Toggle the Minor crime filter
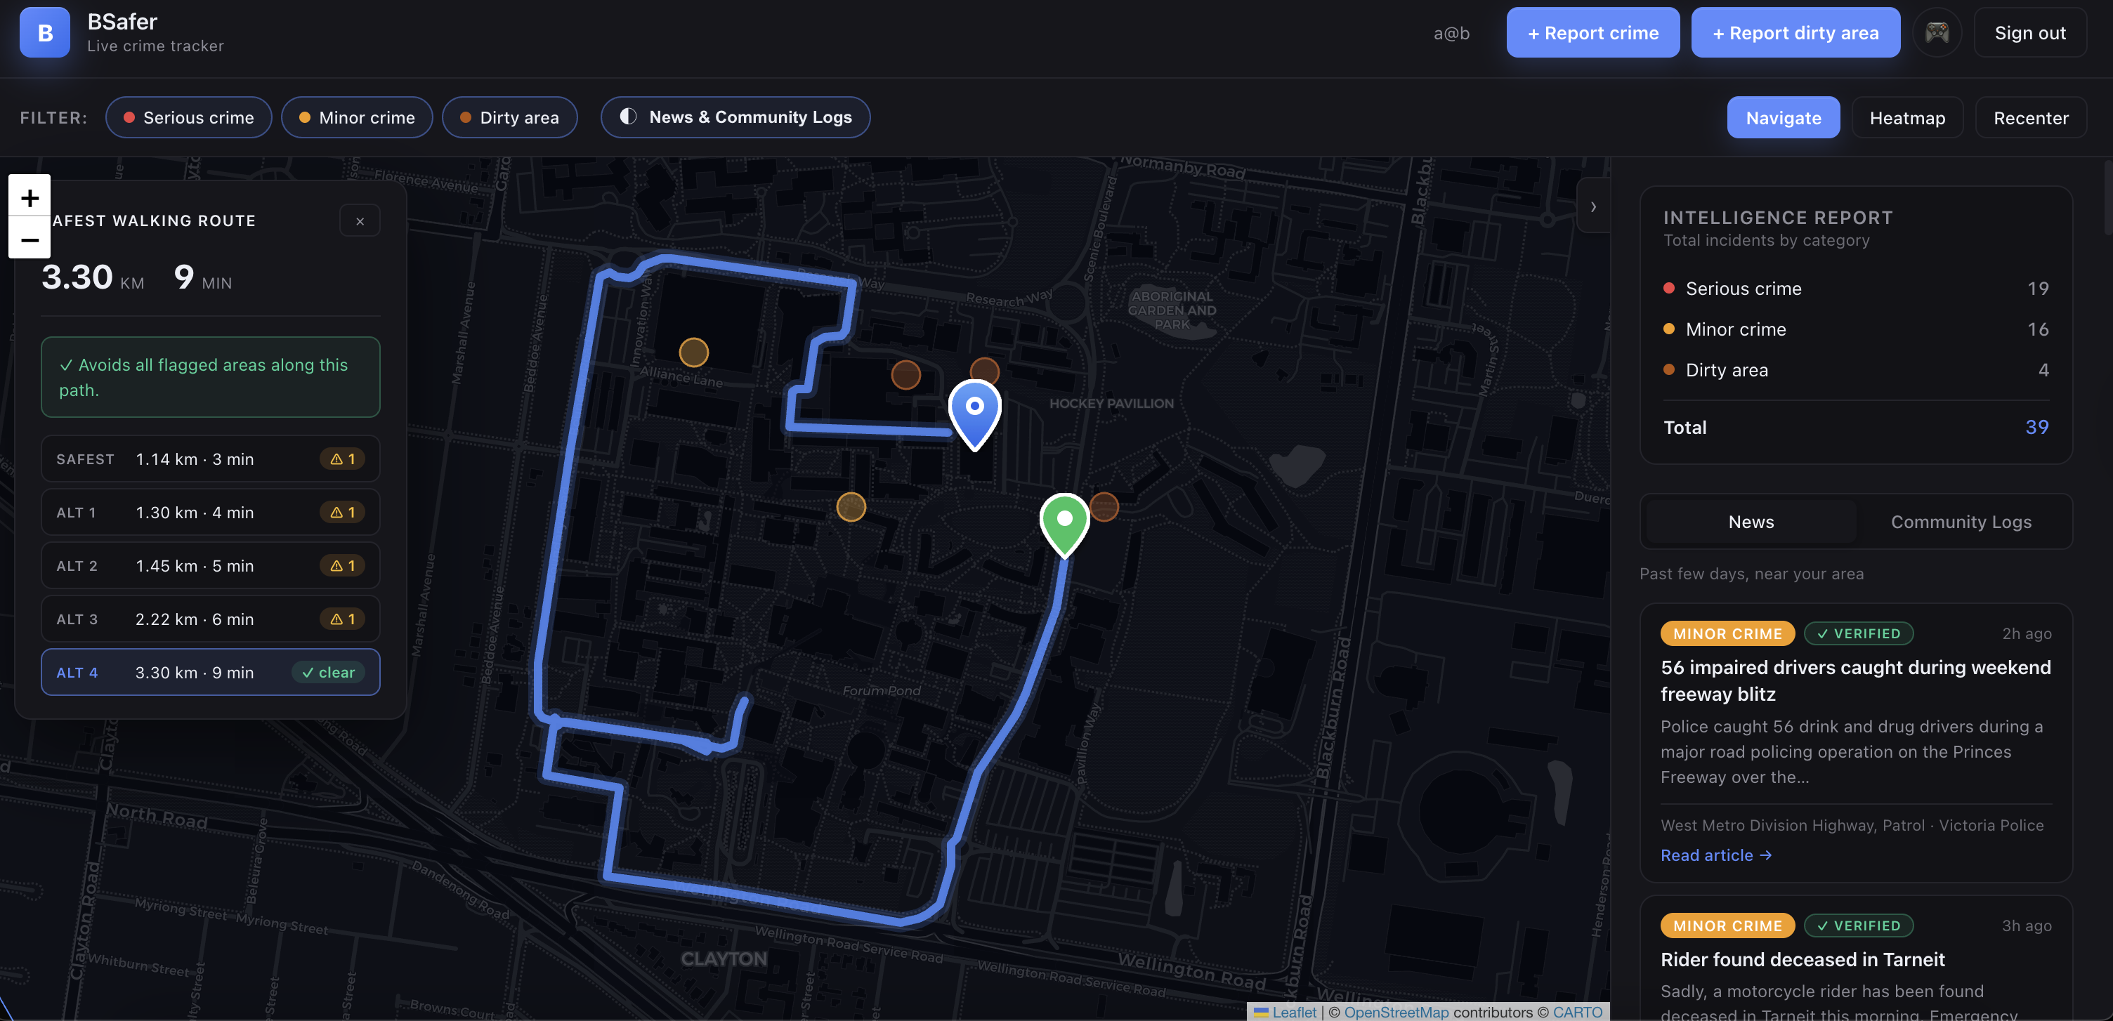Screen dimensions: 2113x1021 point(357,117)
